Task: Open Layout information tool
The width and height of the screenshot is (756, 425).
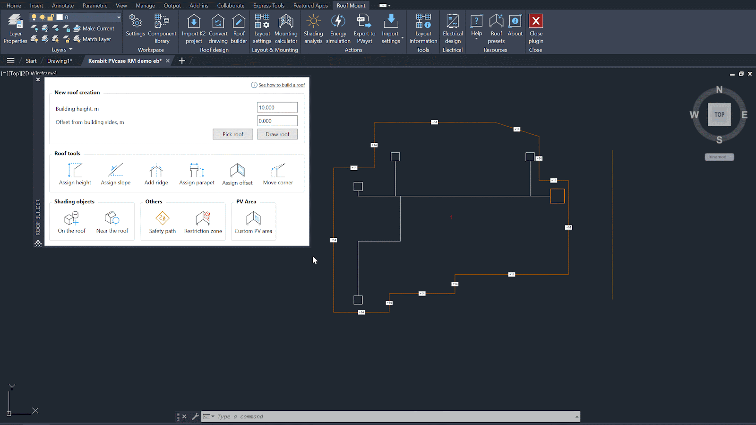Action: point(423,29)
